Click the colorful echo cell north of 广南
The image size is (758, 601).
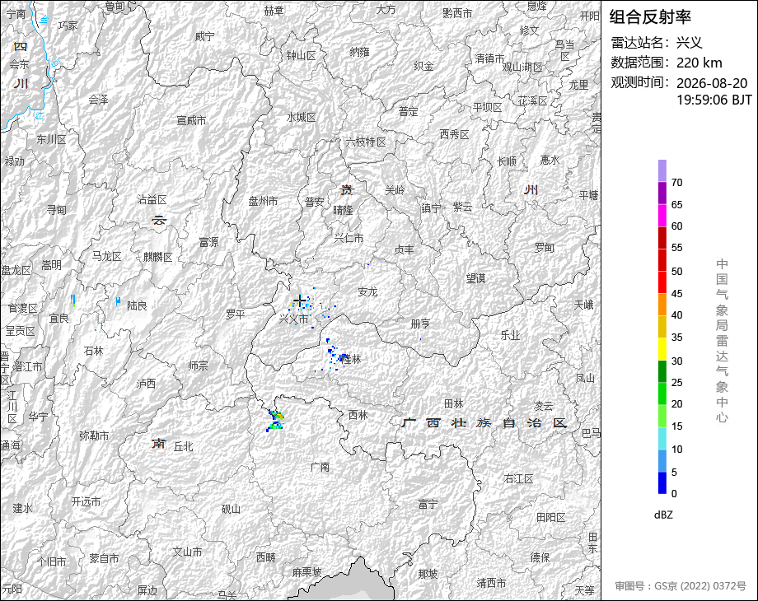point(275,420)
